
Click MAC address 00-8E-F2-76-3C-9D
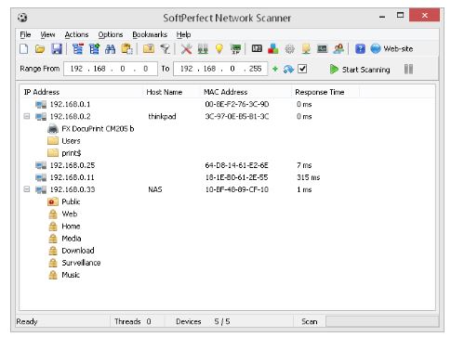(x=237, y=104)
